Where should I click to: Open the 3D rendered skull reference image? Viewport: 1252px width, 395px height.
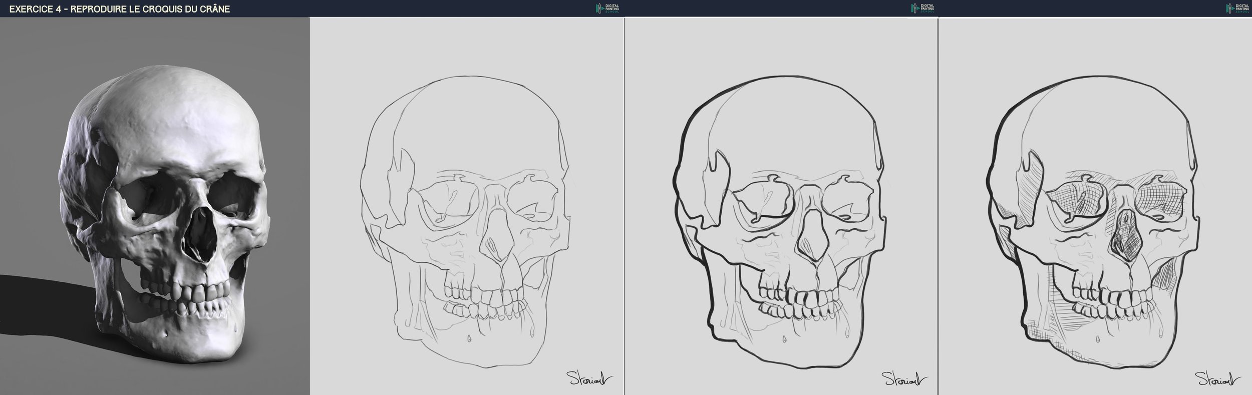pyautogui.click(x=155, y=206)
